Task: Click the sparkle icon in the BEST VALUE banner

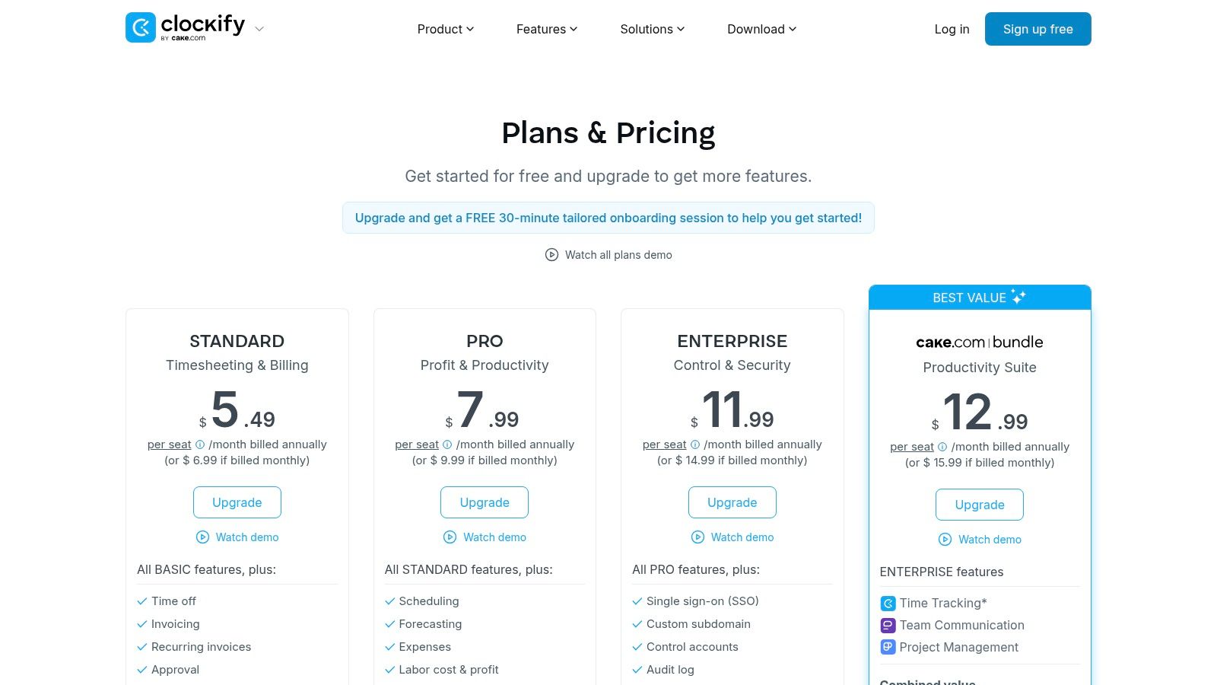Action: [x=1019, y=297]
